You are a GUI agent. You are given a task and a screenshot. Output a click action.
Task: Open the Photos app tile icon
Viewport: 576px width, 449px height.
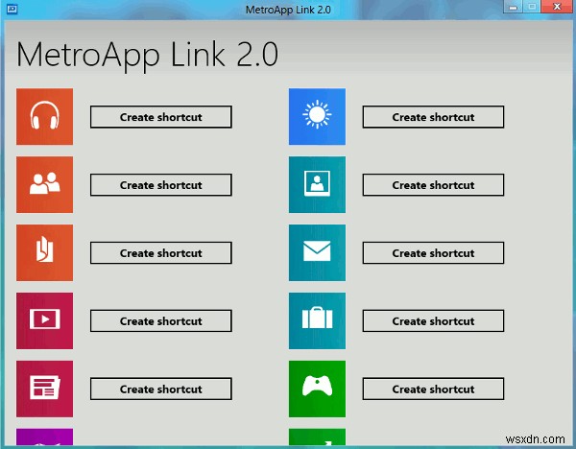(x=317, y=184)
